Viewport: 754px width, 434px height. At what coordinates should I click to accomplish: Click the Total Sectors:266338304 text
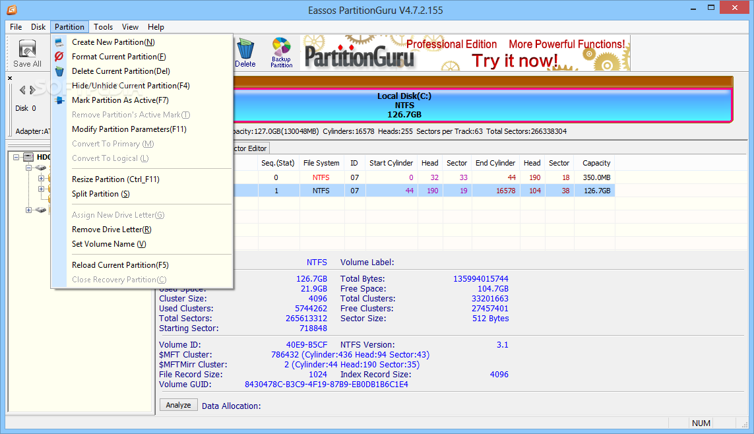(x=526, y=131)
